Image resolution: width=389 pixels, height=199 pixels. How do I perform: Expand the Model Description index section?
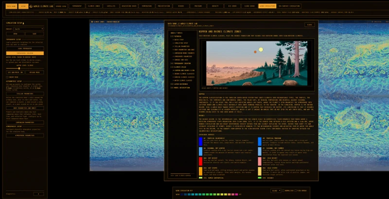click(x=180, y=88)
